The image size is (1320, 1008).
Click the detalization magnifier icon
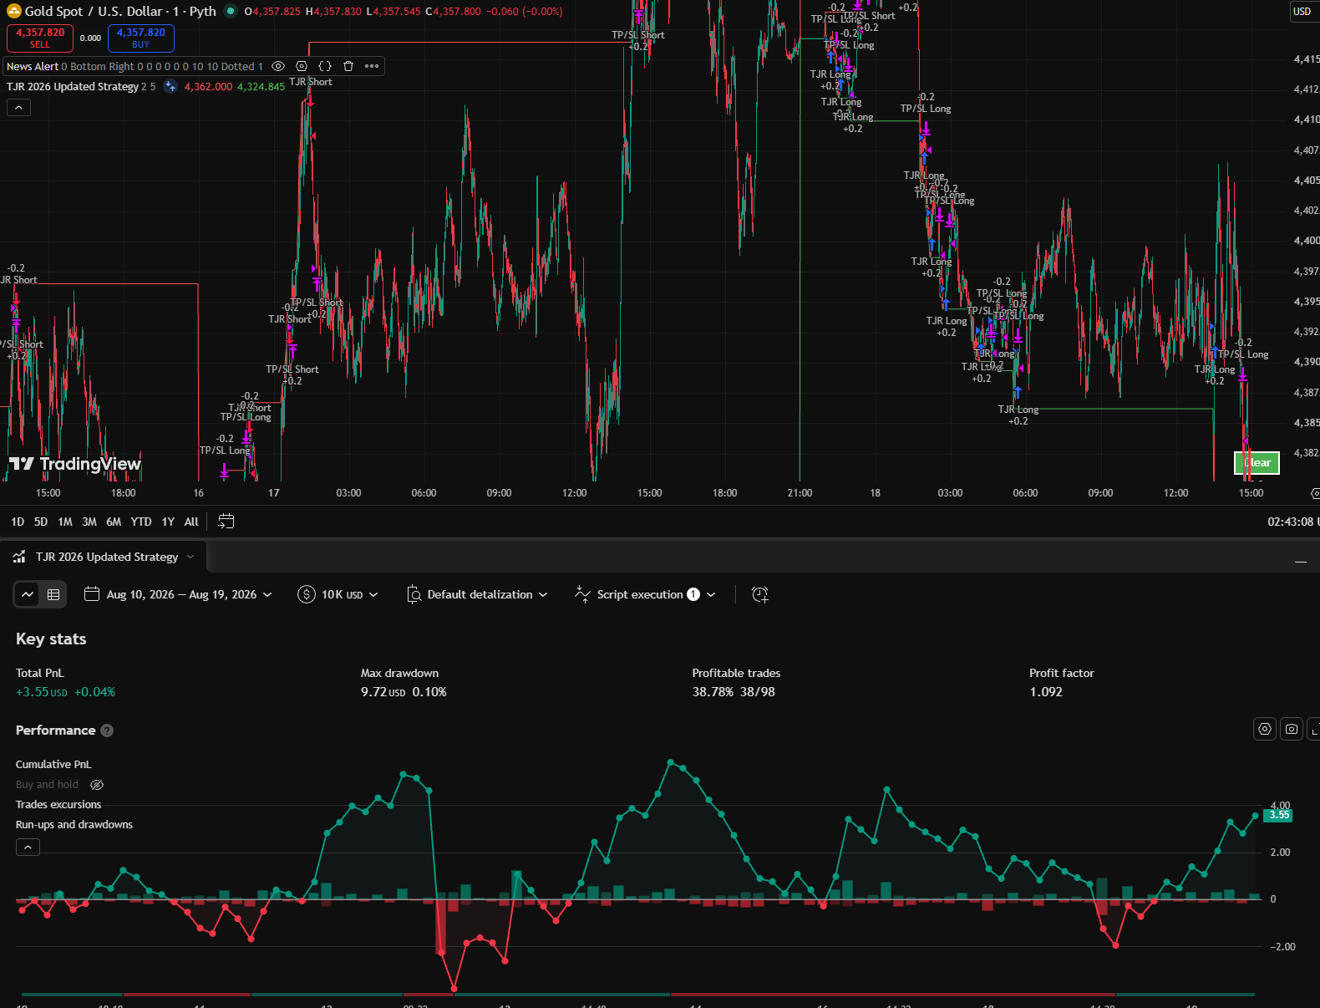[x=414, y=594]
